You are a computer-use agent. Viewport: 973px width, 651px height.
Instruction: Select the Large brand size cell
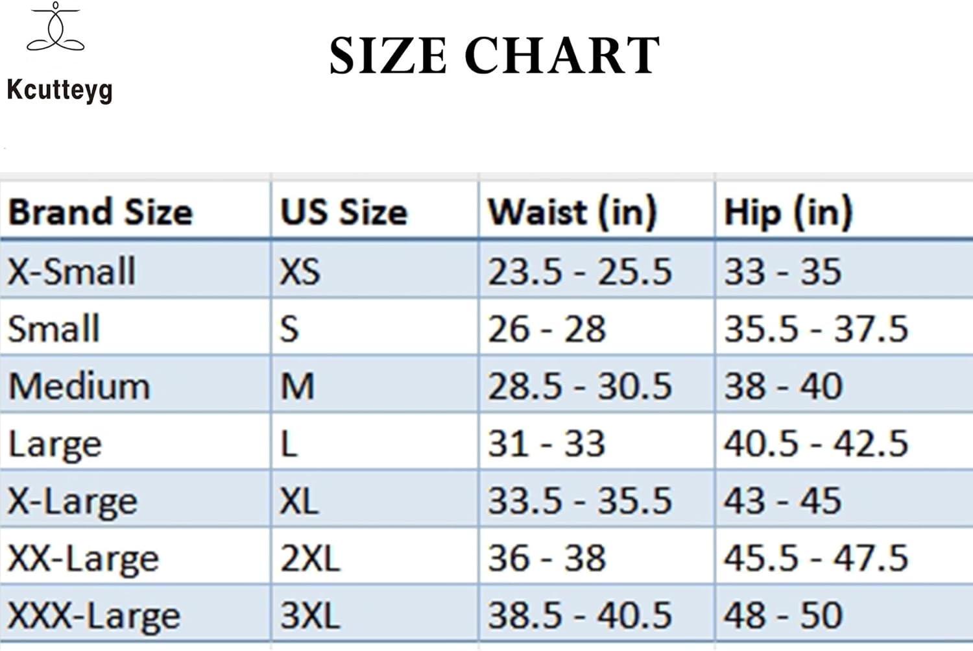click(x=55, y=445)
